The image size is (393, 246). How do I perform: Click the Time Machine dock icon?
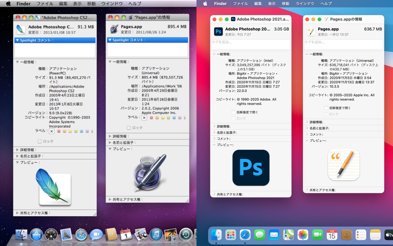pos(186,235)
